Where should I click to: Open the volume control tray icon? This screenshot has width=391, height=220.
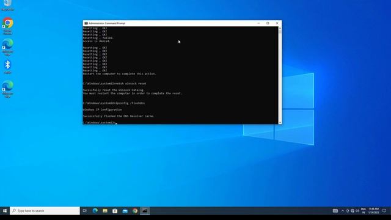point(357,211)
